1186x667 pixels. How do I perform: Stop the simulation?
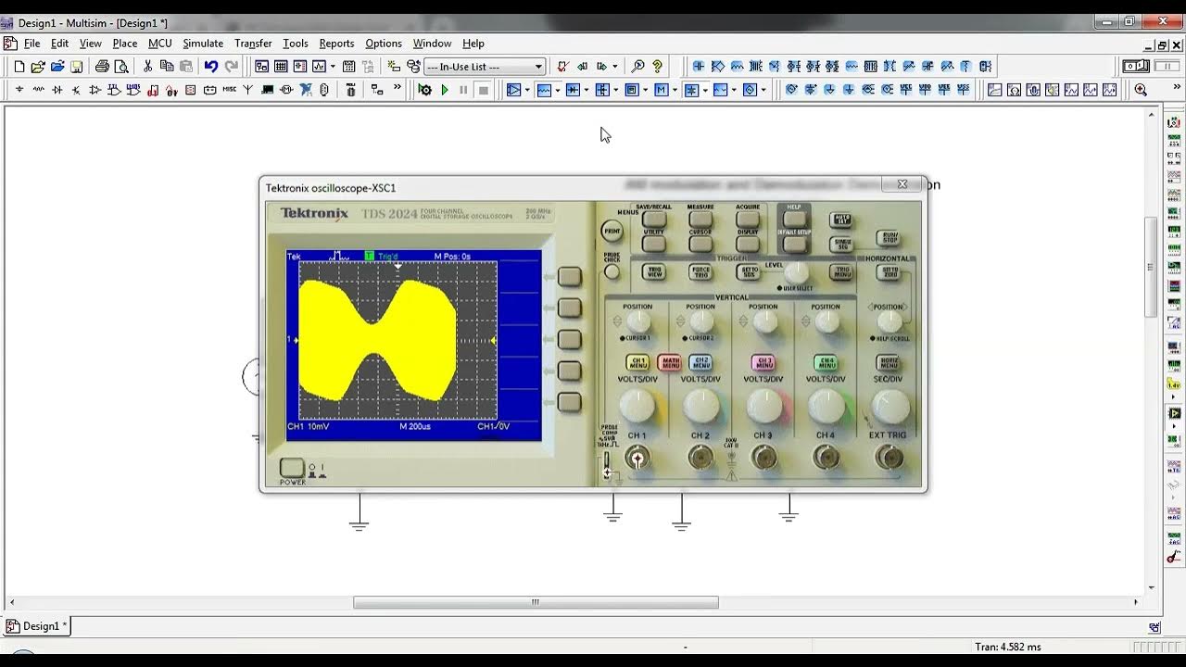pyautogui.click(x=483, y=90)
